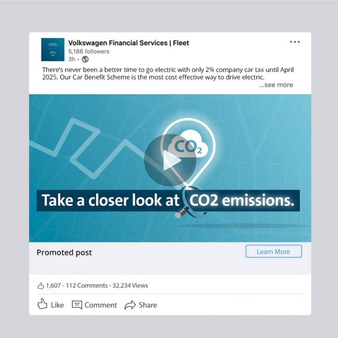Click the 5,186 followers count
338x338 pixels.
click(x=88, y=51)
